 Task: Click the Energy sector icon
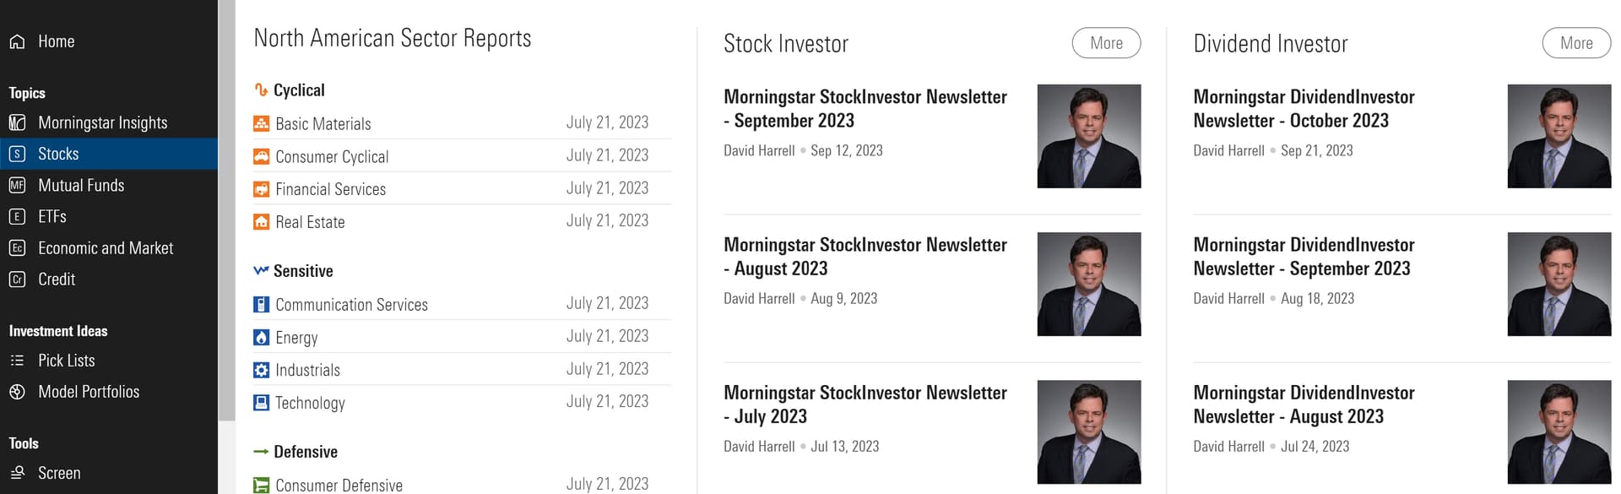tap(262, 338)
